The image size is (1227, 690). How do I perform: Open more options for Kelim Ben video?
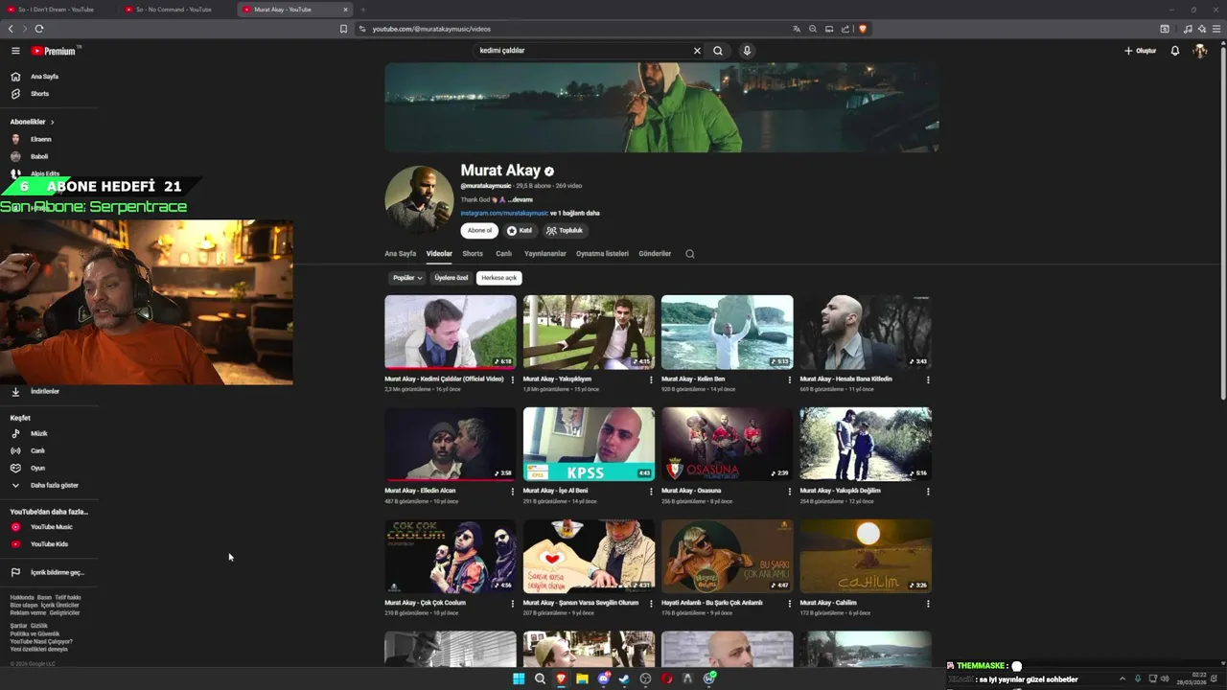(790, 379)
